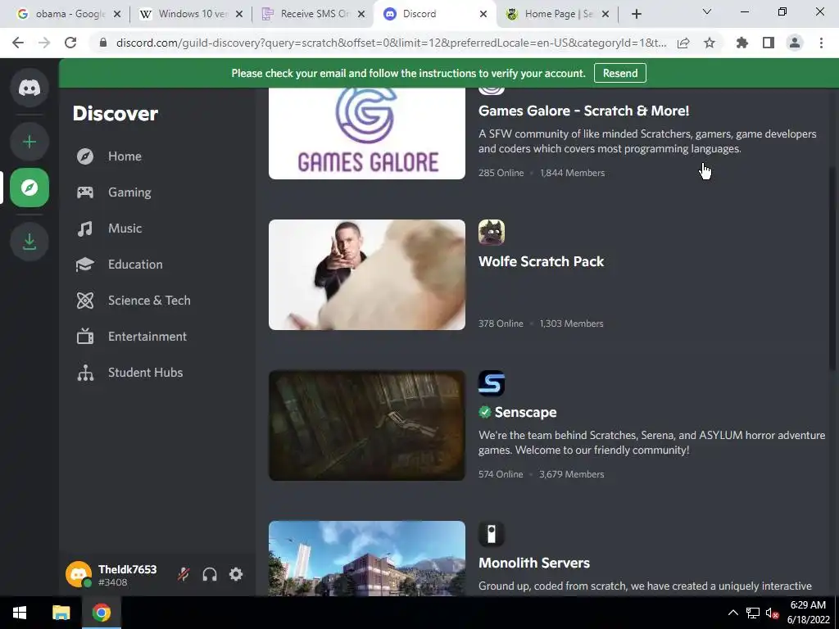The width and height of the screenshot is (839, 629).
Task: Add a server with the plus icon
Action: 29,142
